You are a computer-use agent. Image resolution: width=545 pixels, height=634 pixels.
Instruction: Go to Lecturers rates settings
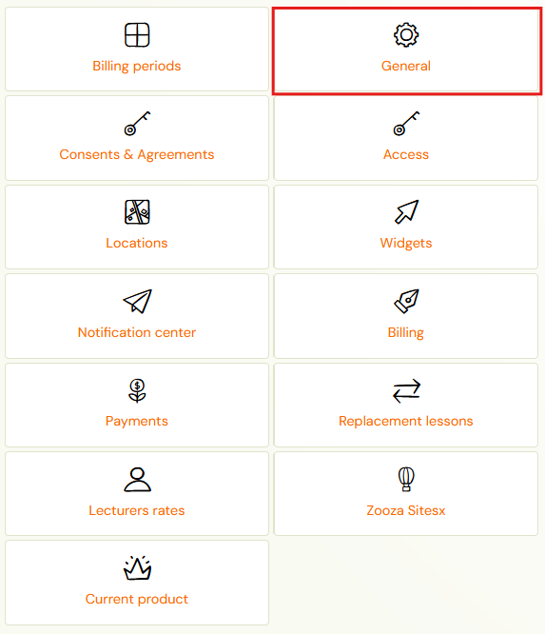137,510
